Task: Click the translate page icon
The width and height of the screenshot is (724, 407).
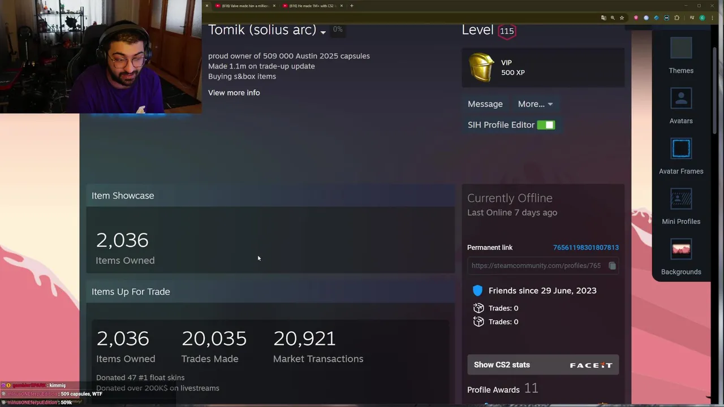Action: click(604, 18)
